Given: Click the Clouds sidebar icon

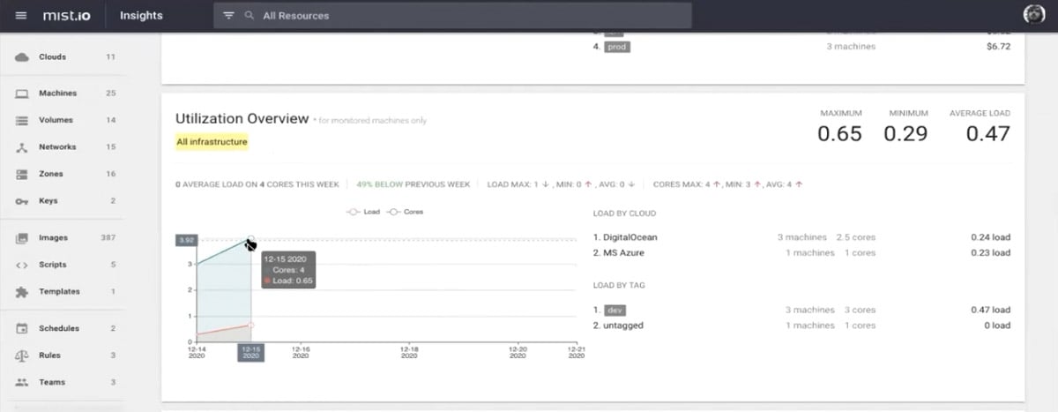Looking at the screenshot, I should click(x=22, y=57).
